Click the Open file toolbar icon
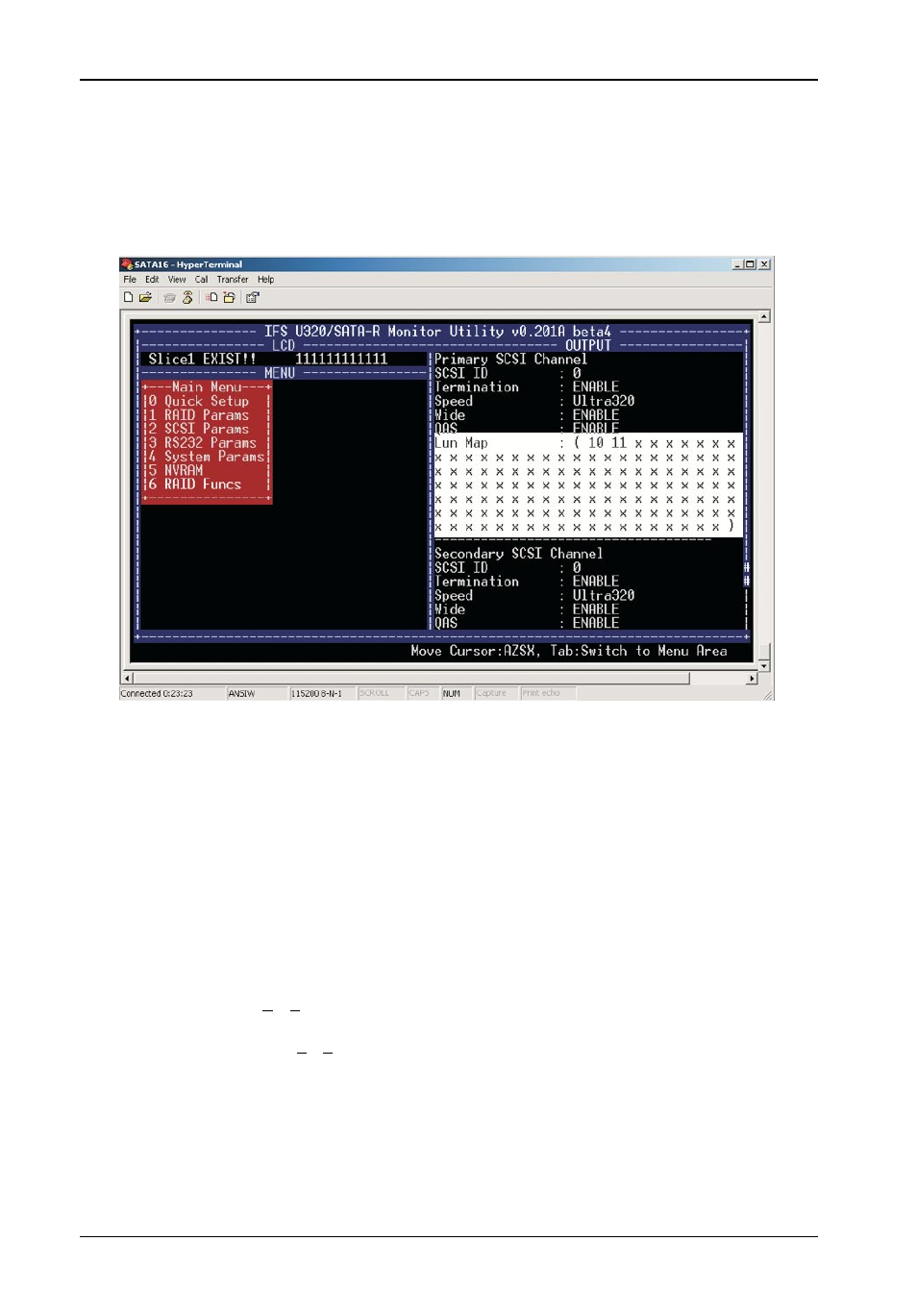Screen dimensions: 917x1316 click(145, 298)
